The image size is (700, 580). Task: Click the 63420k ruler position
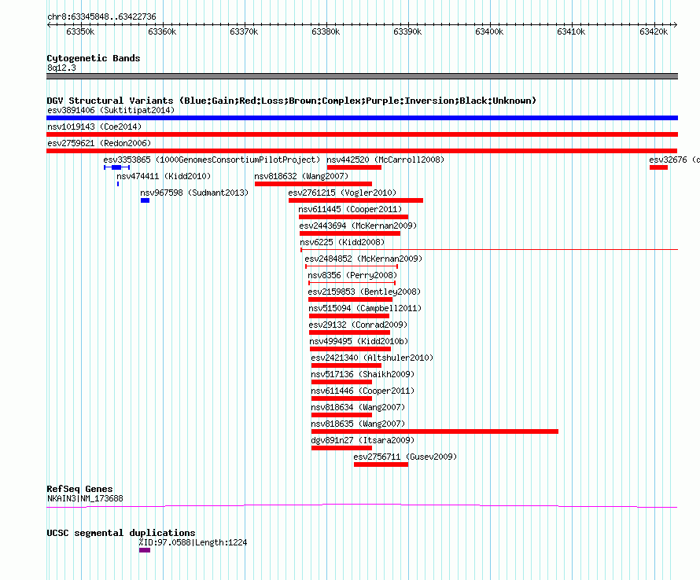tap(654, 31)
